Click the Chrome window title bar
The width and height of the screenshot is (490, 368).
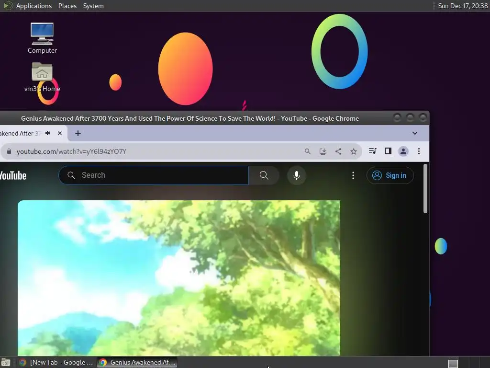(190, 118)
